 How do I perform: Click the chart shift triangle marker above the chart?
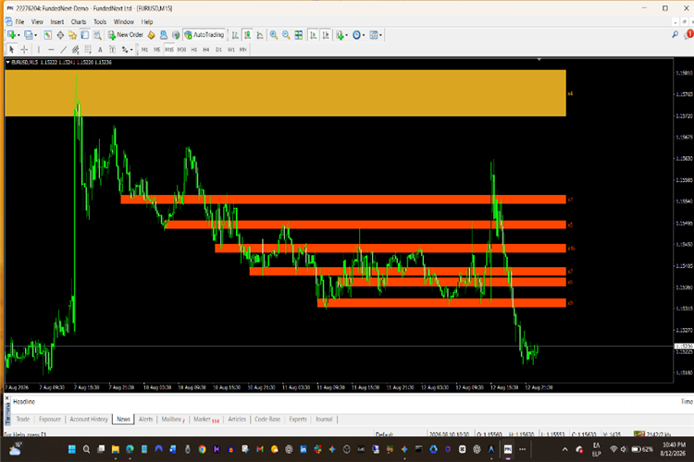(539, 59)
